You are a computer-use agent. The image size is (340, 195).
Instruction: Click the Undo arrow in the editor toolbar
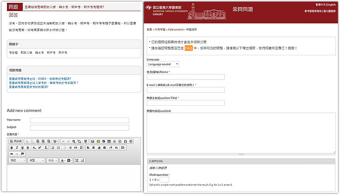(63, 141)
